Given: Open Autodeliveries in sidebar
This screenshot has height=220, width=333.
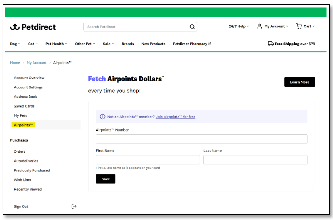Looking at the screenshot, I should pyautogui.click(x=26, y=161).
